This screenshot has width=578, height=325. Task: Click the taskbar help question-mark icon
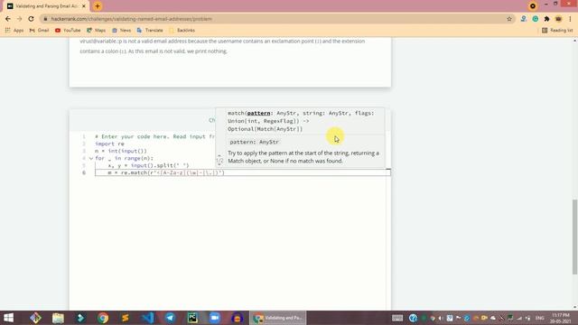(x=413, y=318)
